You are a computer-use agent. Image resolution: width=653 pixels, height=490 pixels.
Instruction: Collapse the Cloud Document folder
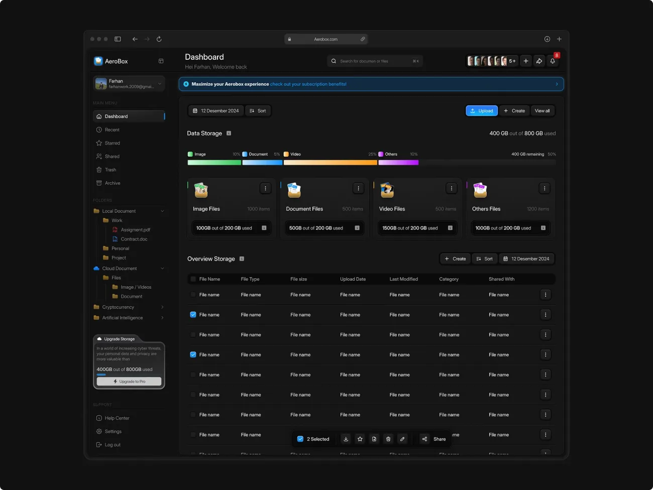(x=162, y=269)
